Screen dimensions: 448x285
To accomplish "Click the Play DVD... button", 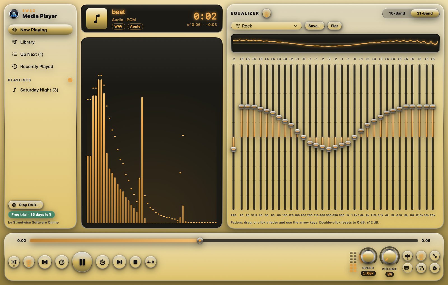I will (26, 205).
